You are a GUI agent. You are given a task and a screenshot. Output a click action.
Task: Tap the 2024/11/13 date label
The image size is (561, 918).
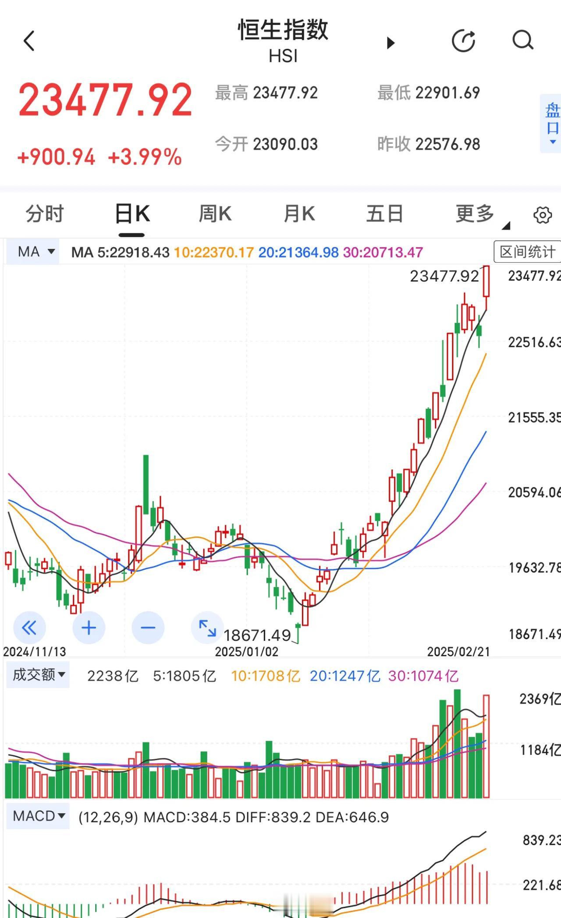click(35, 652)
